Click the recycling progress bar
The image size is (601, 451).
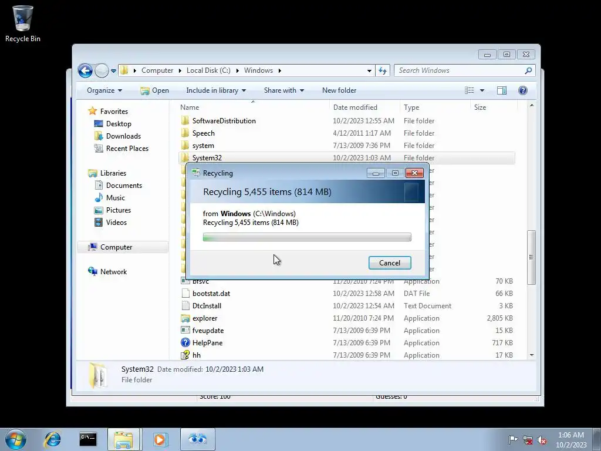[x=307, y=237]
